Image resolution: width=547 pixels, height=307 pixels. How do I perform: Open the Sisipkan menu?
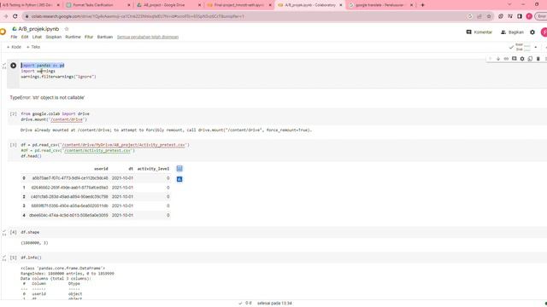pos(53,37)
